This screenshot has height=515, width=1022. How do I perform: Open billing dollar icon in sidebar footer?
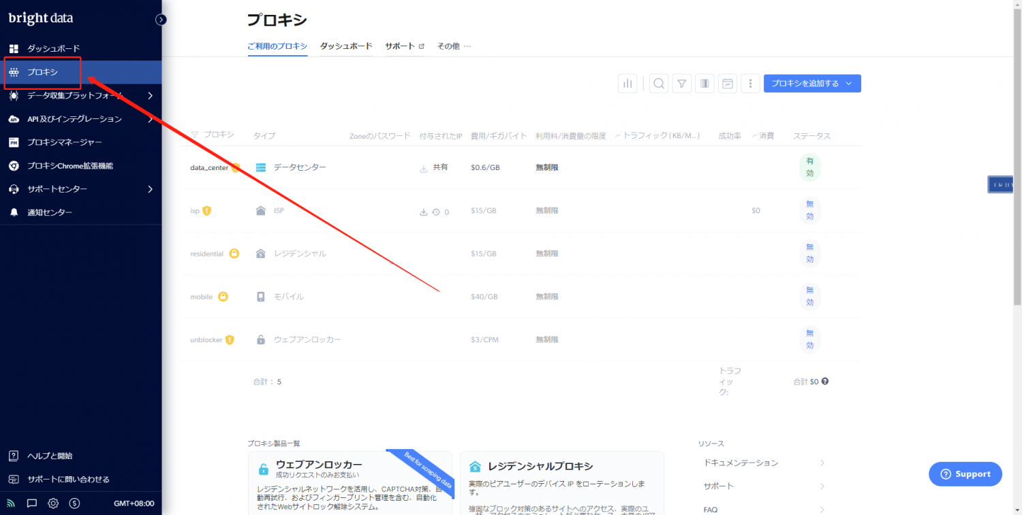coord(74,503)
